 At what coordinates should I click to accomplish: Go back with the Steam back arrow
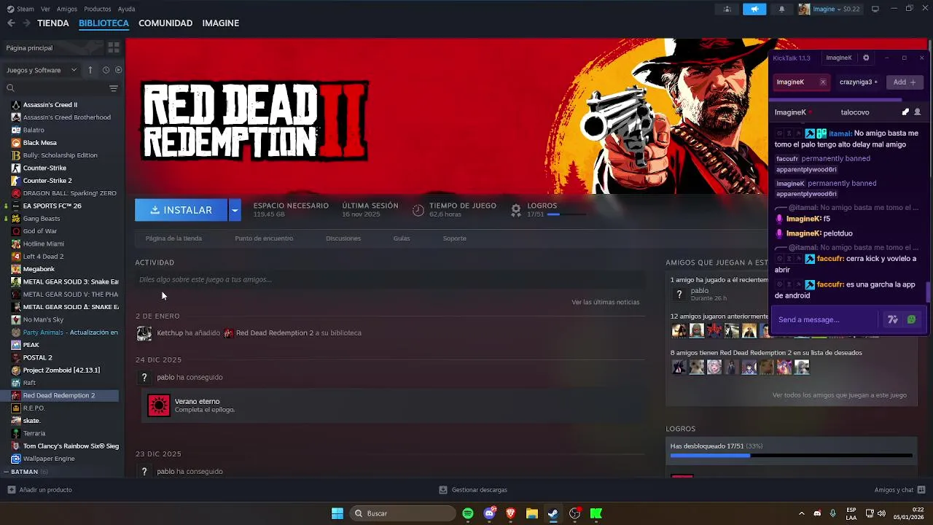[11, 23]
